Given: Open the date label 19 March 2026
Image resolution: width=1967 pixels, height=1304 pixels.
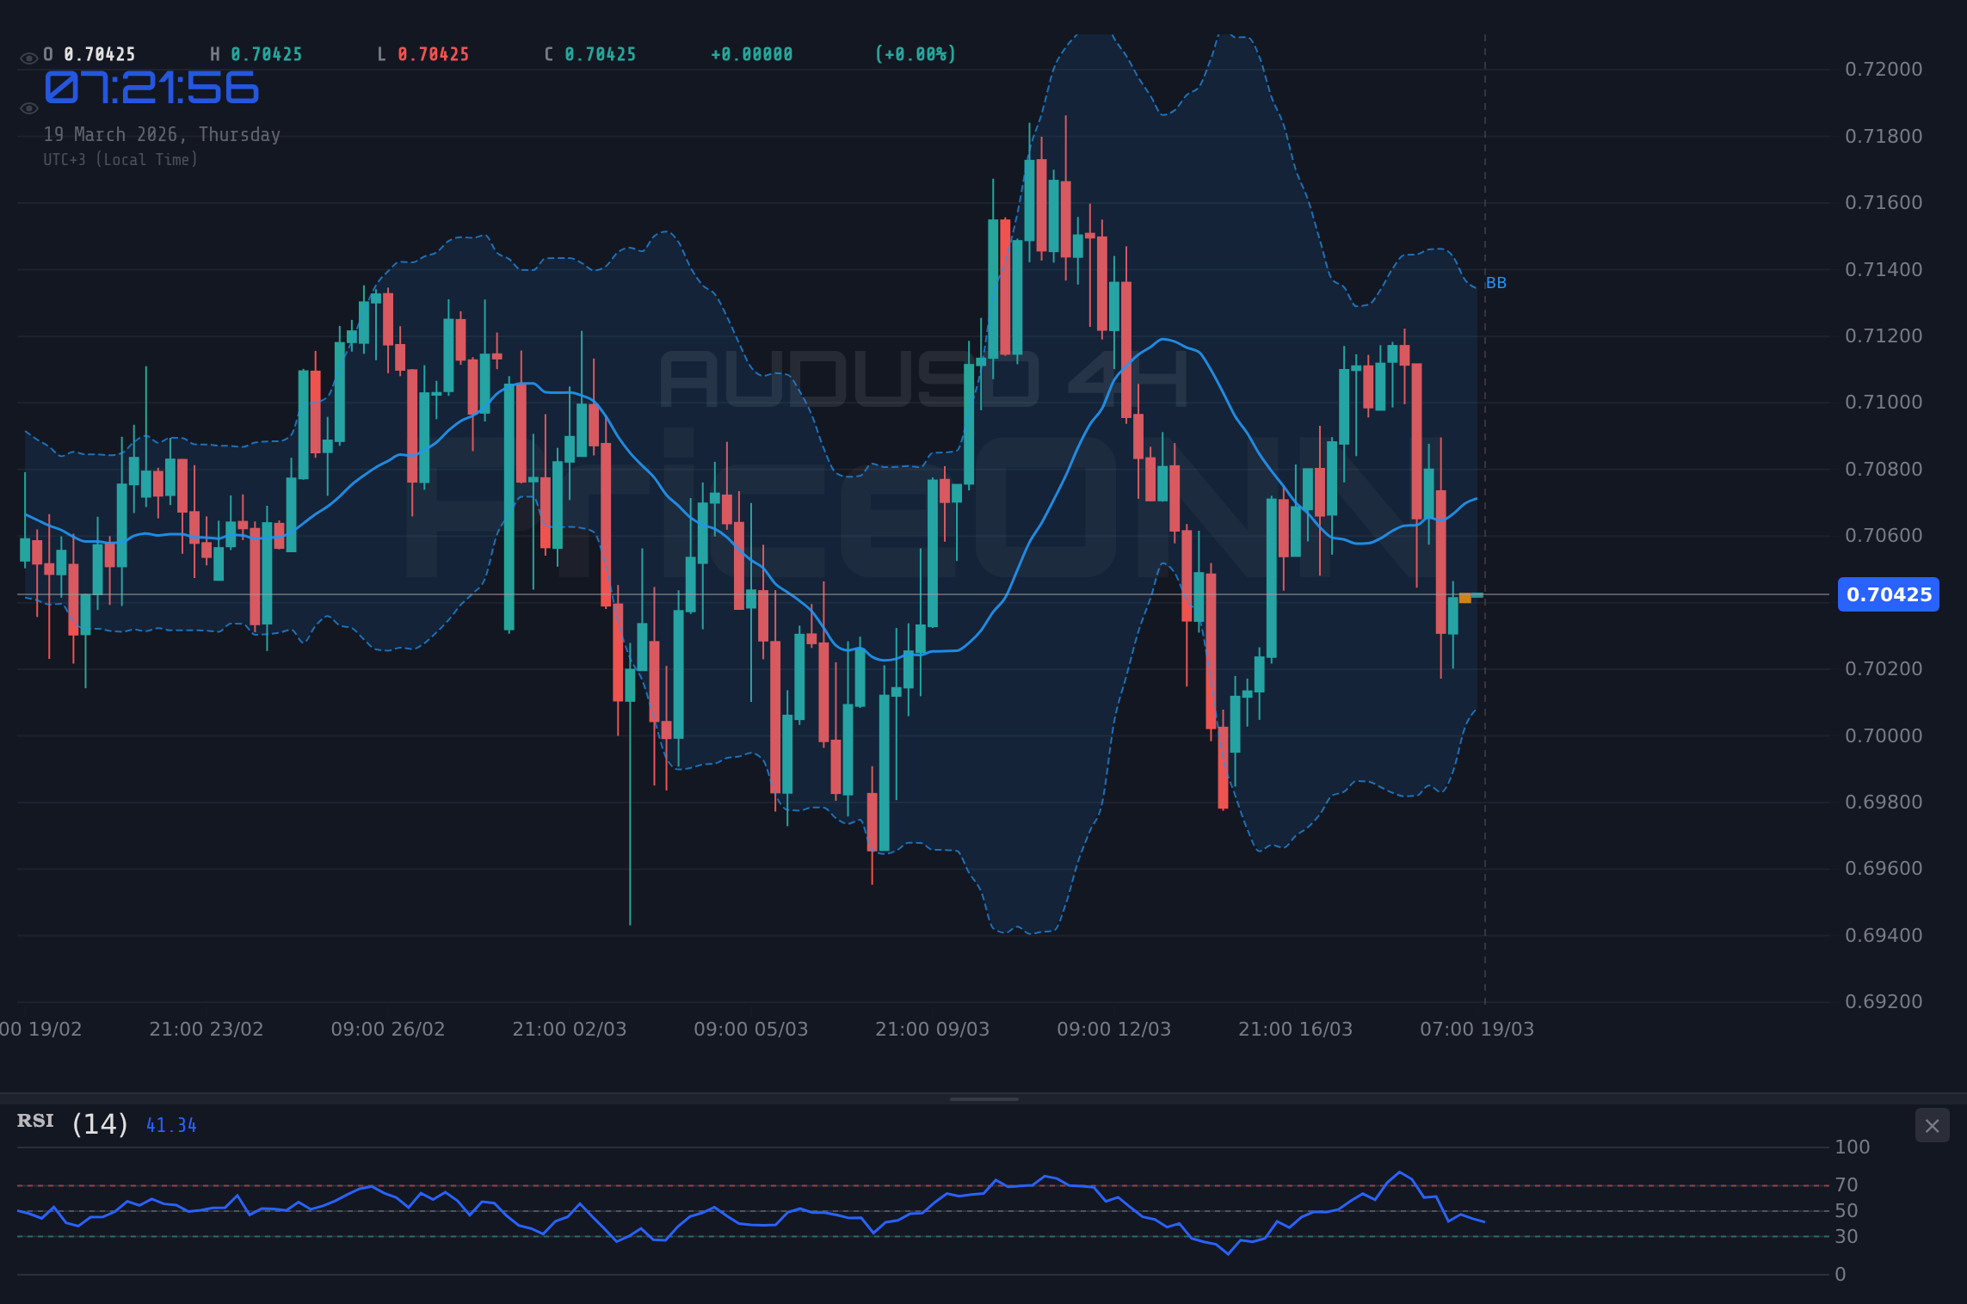Looking at the screenshot, I should click(x=162, y=134).
